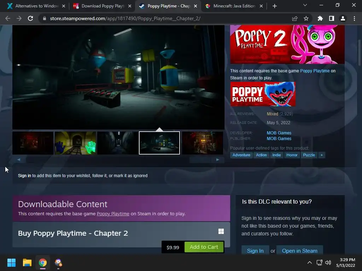Open the MOB Games publisher link
This screenshot has height=271, width=362.
pos(279,139)
